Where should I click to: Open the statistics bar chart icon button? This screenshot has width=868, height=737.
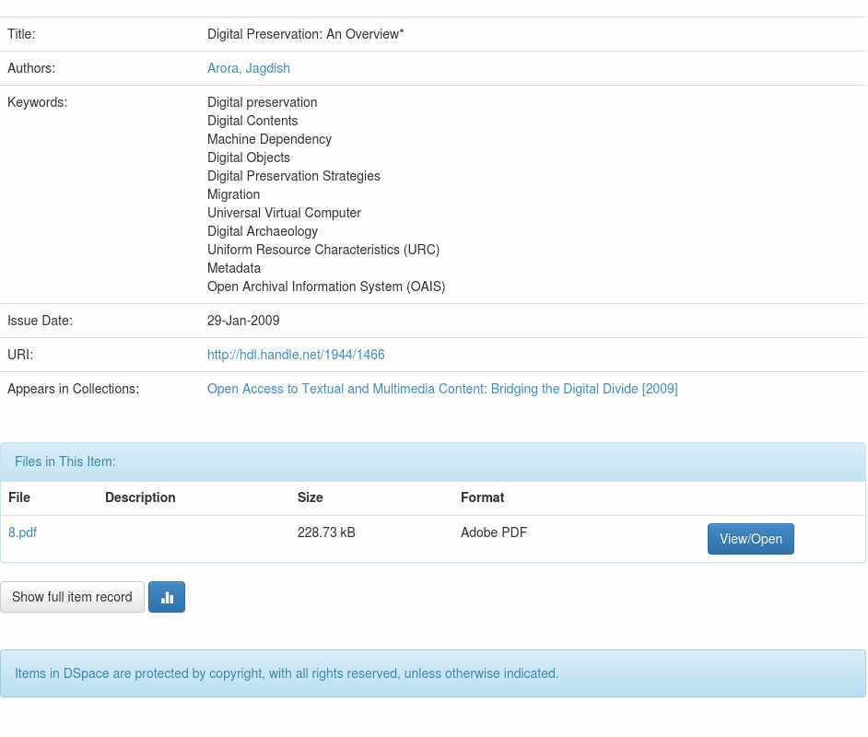point(167,597)
